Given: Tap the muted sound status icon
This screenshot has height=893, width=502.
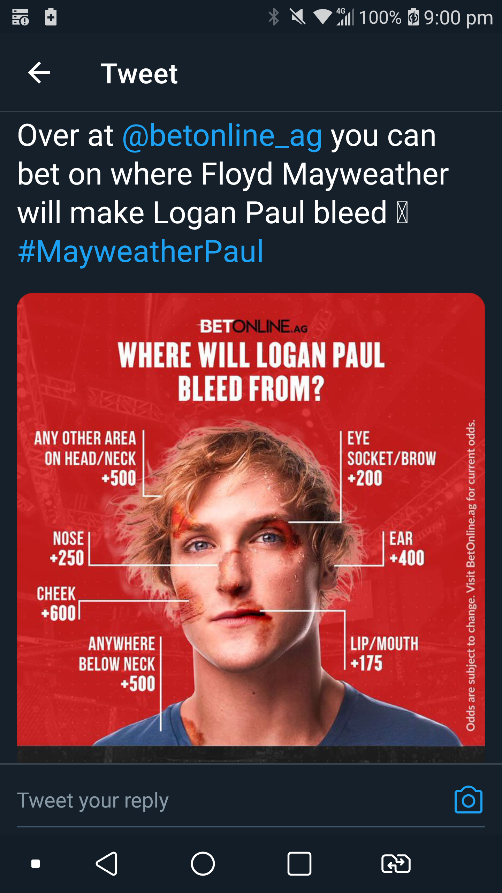Looking at the screenshot, I should 298,17.
